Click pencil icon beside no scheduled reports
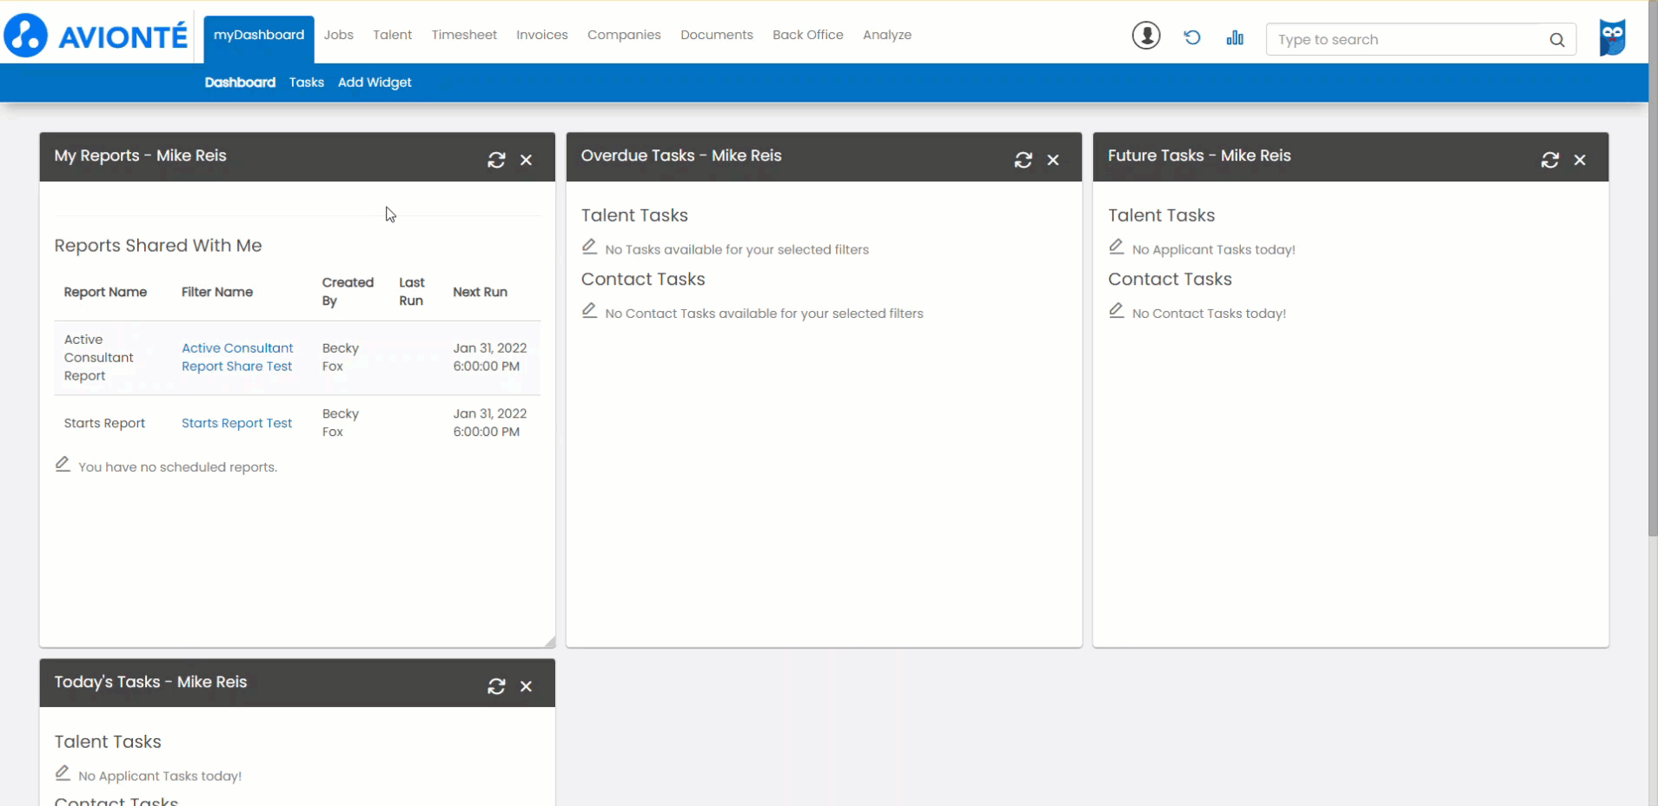Image resolution: width=1658 pixels, height=806 pixels. click(63, 465)
